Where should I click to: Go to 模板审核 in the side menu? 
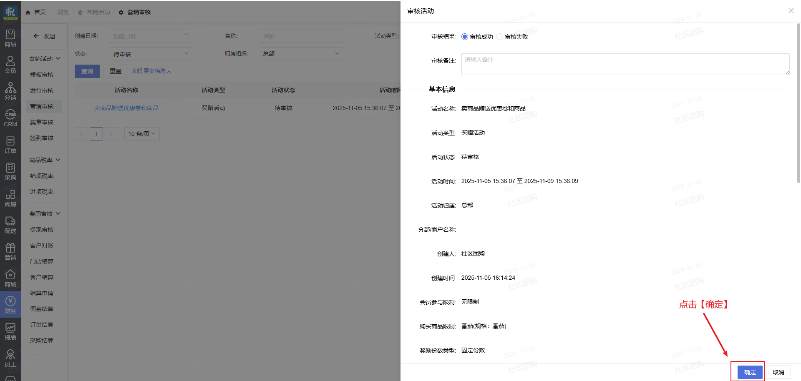point(42,75)
